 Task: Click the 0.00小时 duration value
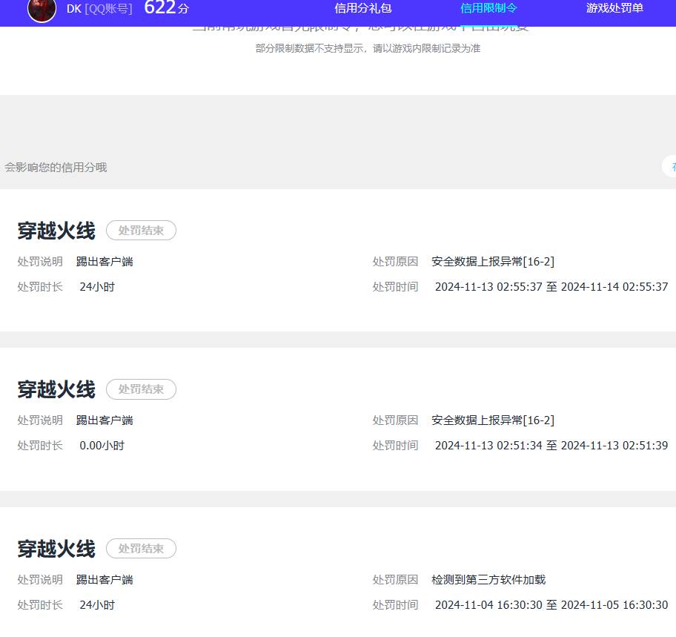click(x=102, y=446)
